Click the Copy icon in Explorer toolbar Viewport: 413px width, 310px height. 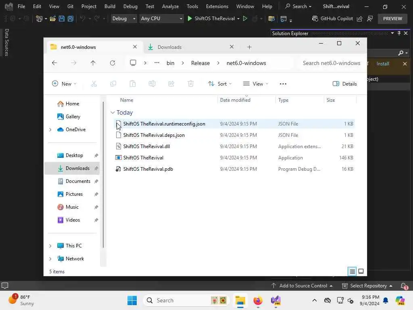click(x=113, y=84)
